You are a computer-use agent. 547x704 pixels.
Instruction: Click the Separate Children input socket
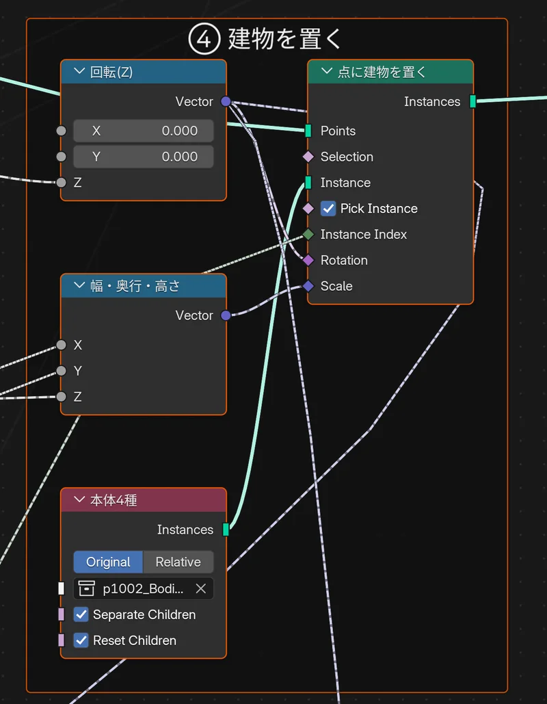pyautogui.click(x=61, y=614)
